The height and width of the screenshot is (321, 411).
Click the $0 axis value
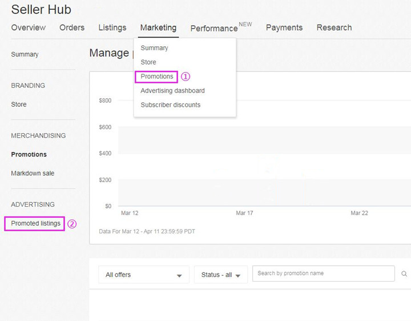[x=108, y=206]
